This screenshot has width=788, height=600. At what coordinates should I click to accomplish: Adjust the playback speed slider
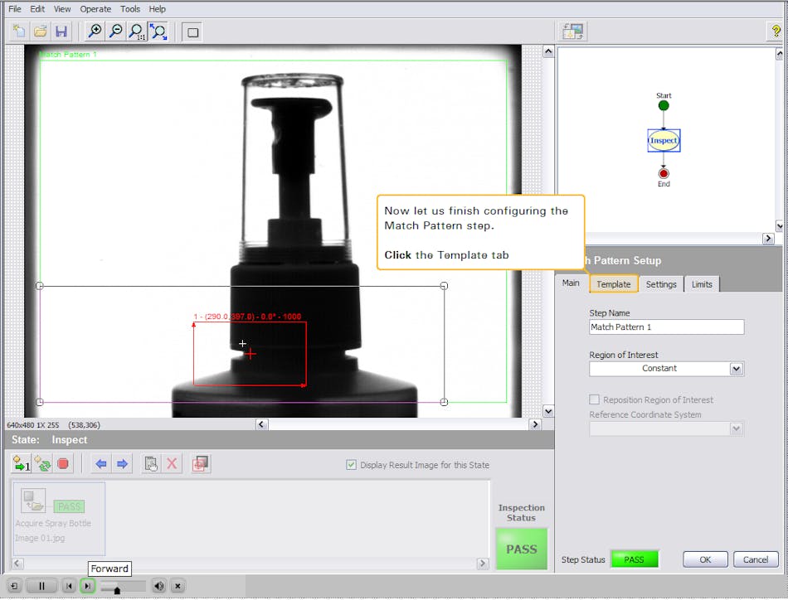[x=116, y=588]
